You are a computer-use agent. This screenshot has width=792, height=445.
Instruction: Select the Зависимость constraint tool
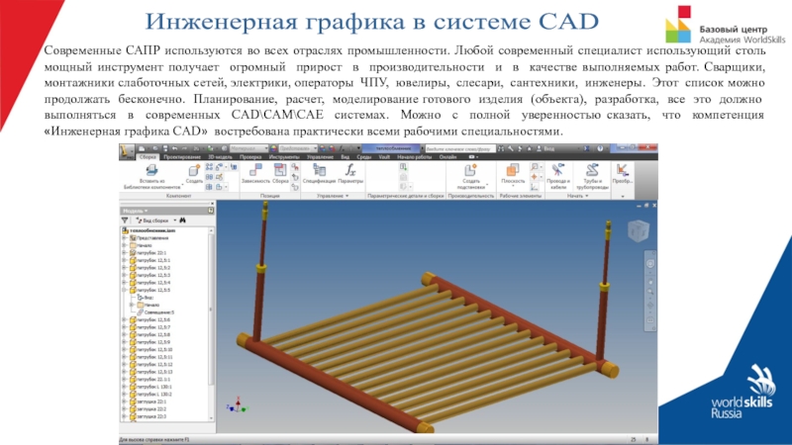coord(254,174)
